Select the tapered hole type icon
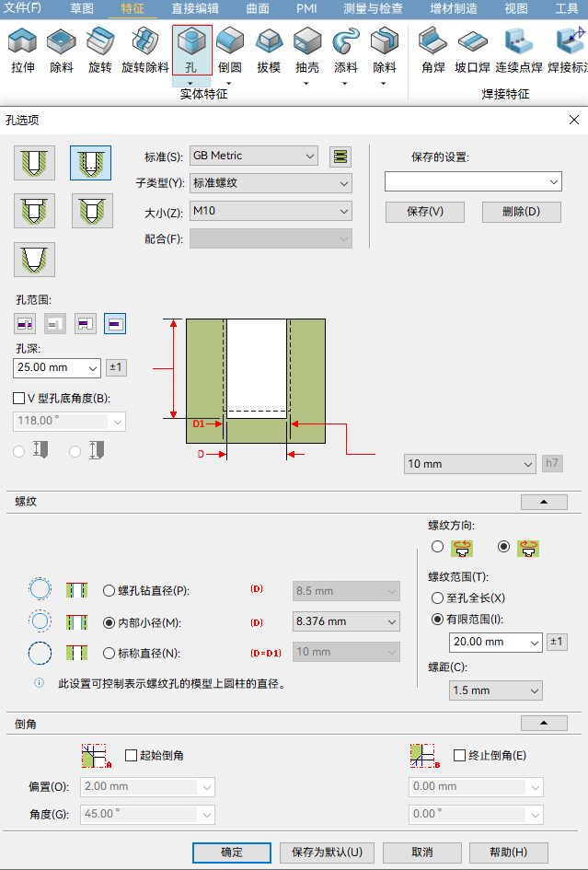The image size is (588, 870). [35, 260]
